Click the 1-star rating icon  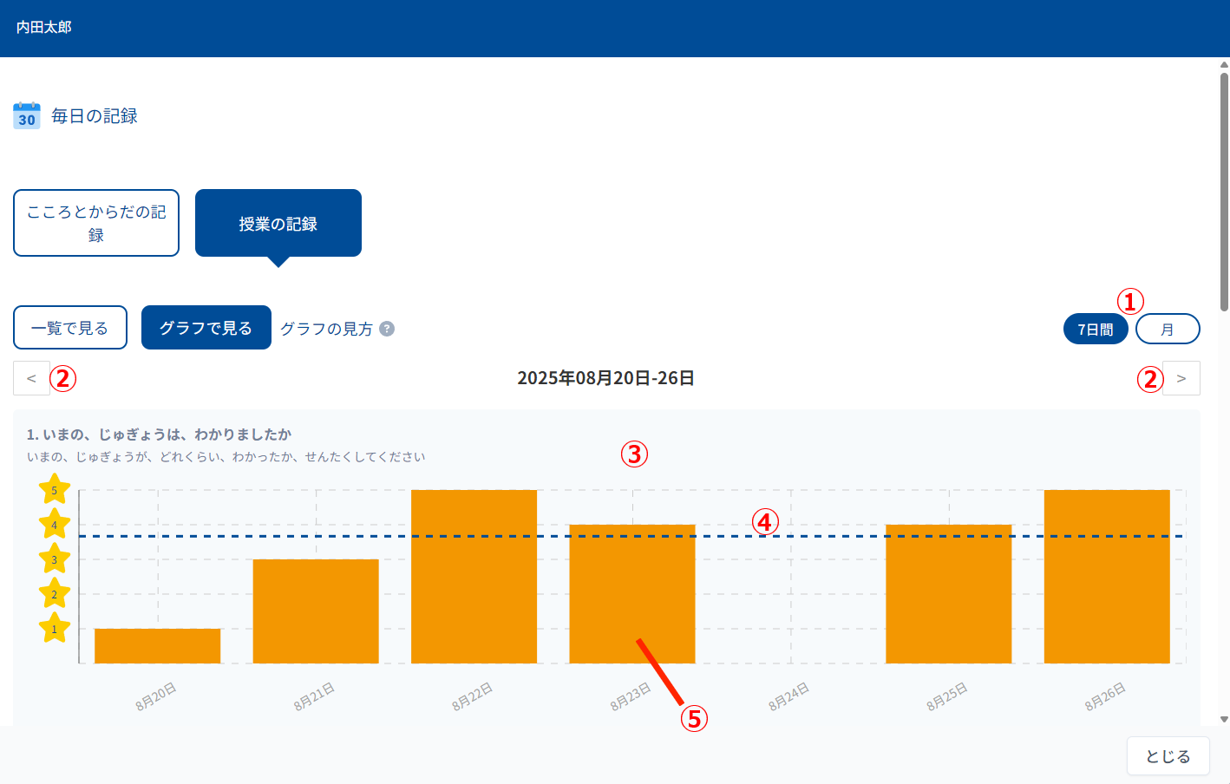point(55,629)
